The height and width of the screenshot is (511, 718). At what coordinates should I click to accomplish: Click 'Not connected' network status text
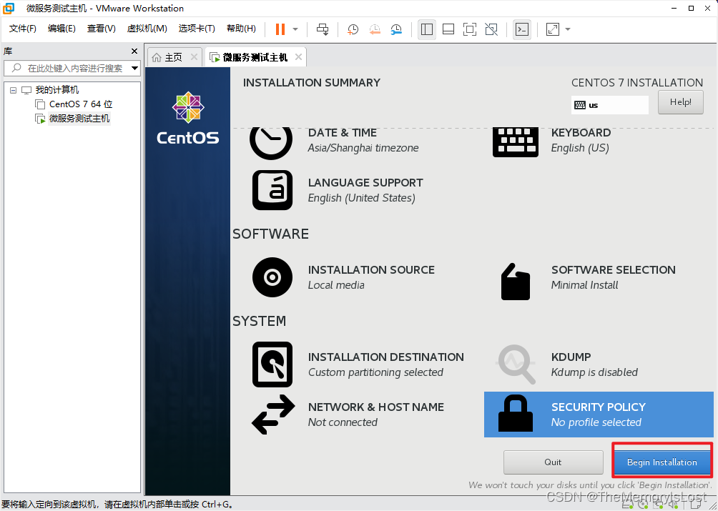343,422
